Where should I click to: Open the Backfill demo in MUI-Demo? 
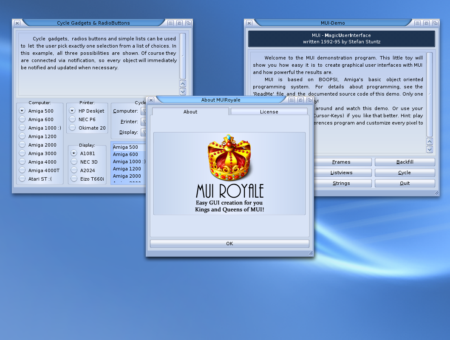click(x=405, y=162)
